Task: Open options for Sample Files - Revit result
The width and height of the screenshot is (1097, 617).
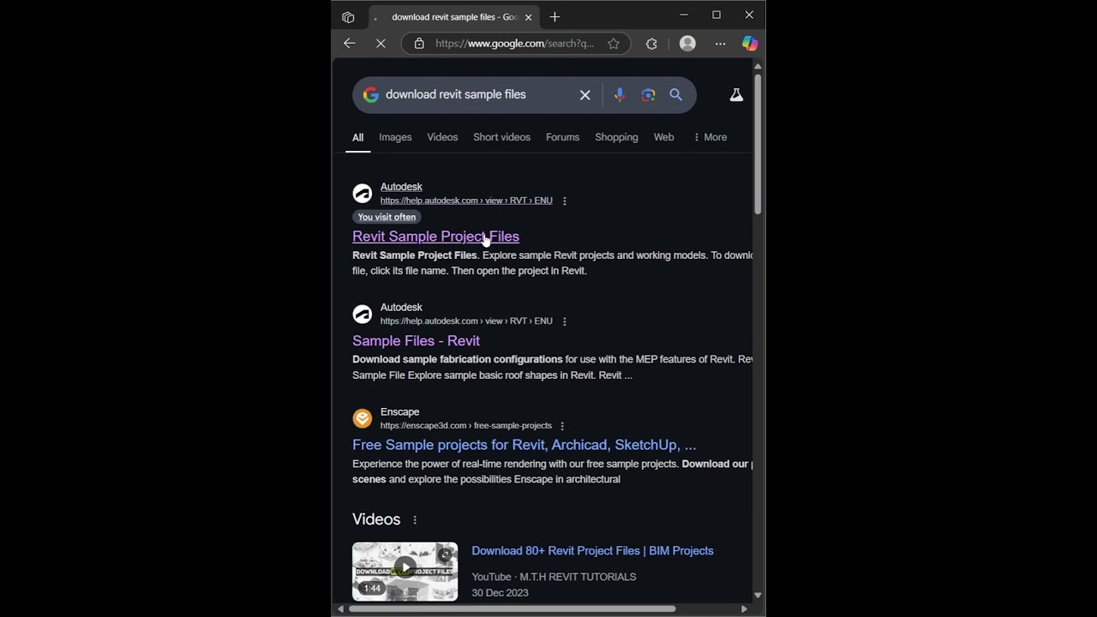Action: (564, 321)
